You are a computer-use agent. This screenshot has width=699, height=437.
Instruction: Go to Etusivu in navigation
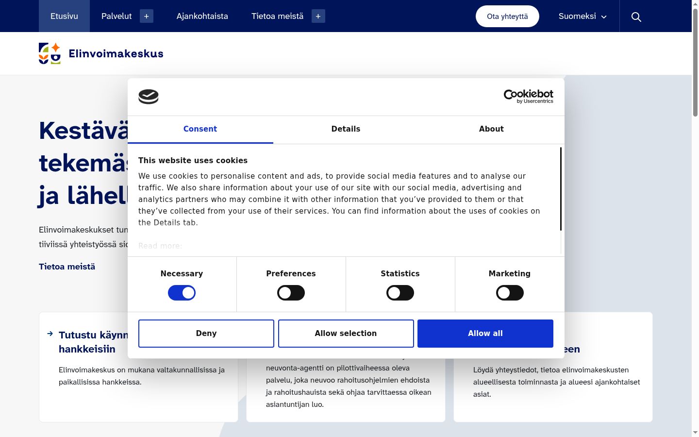[x=64, y=16]
